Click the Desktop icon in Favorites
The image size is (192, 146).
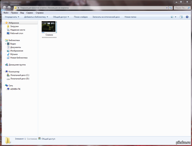click(x=8, y=33)
